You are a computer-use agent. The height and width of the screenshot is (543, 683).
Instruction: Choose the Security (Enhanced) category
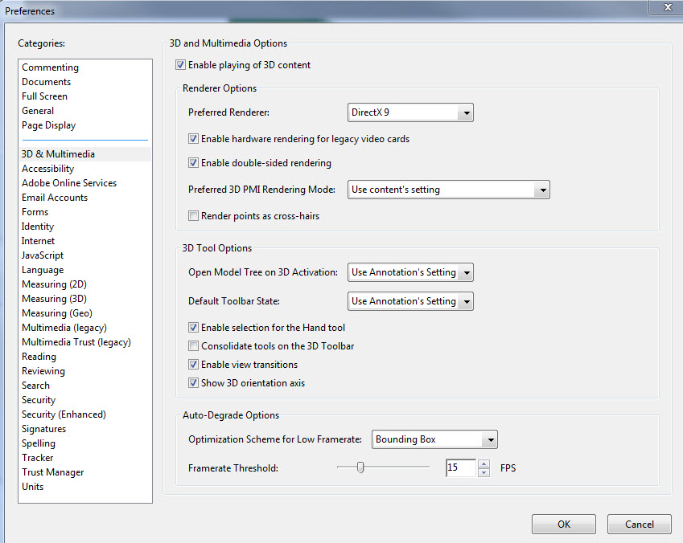tap(64, 414)
